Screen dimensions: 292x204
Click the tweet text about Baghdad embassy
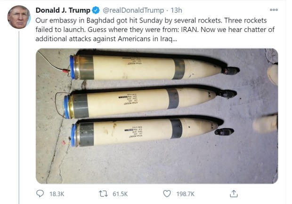tap(155, 30)
